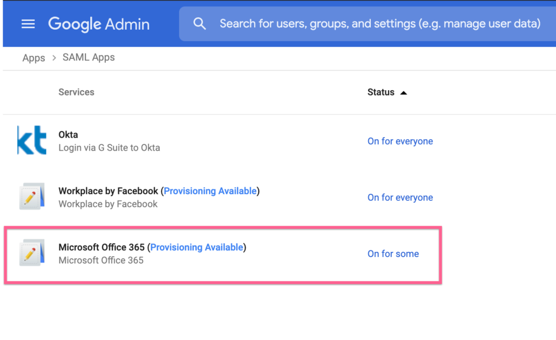Open the hamburger main menu

[x=28, y=24]
